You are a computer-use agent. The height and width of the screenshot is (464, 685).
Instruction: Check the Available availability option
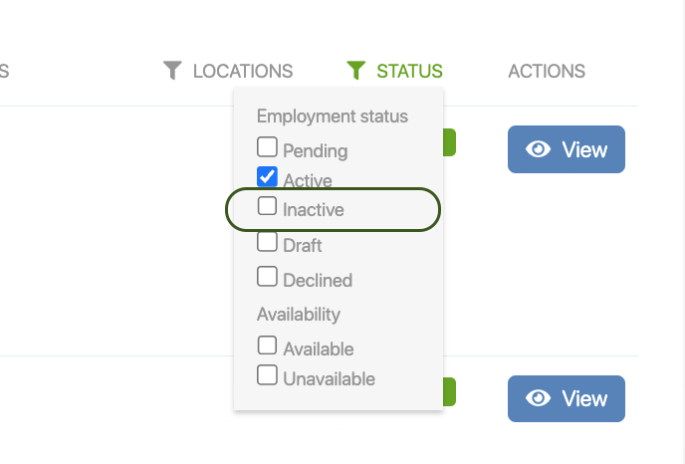tap(267, 346)
